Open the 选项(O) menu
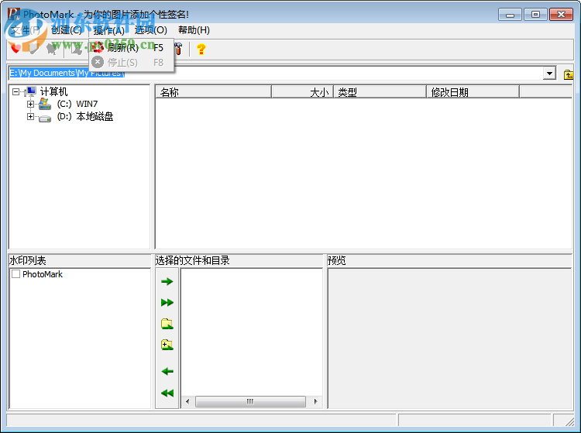This screenshot has width=581, height=433. [x=151, y=30]
